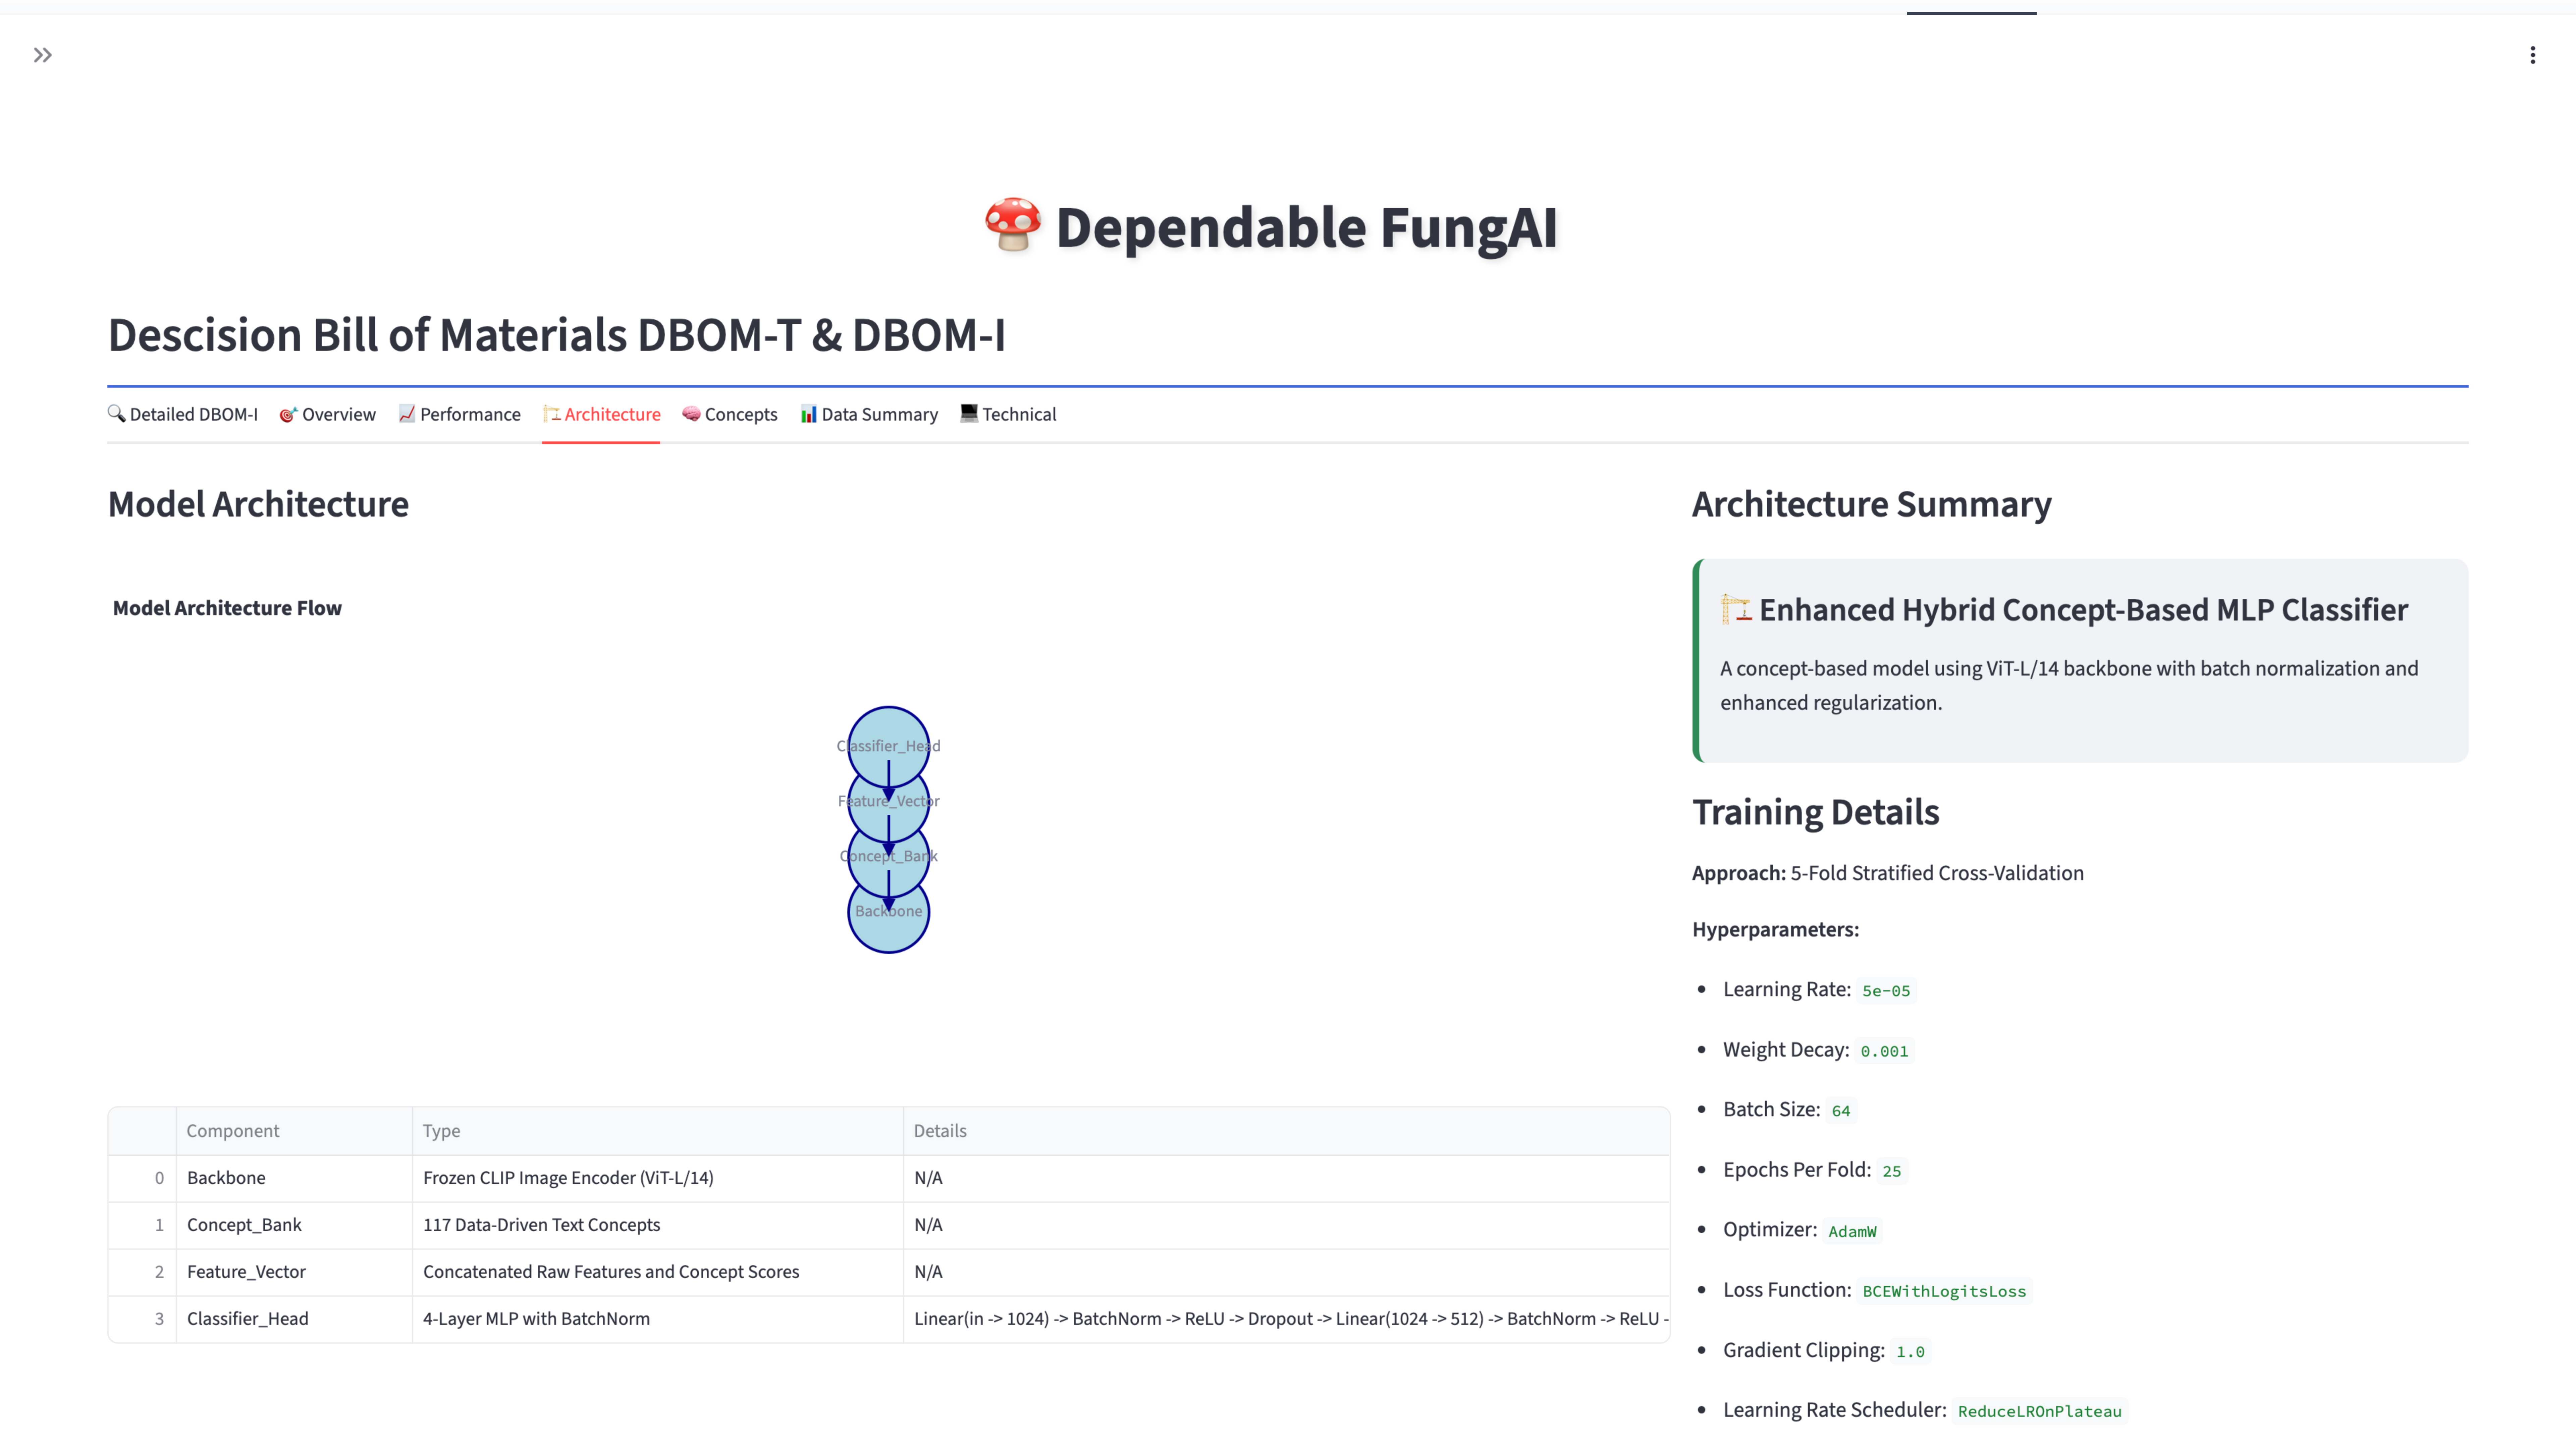This screenshot has height=1449, width=2576.
Task: Click the Architecture tab
Action: 601,414
